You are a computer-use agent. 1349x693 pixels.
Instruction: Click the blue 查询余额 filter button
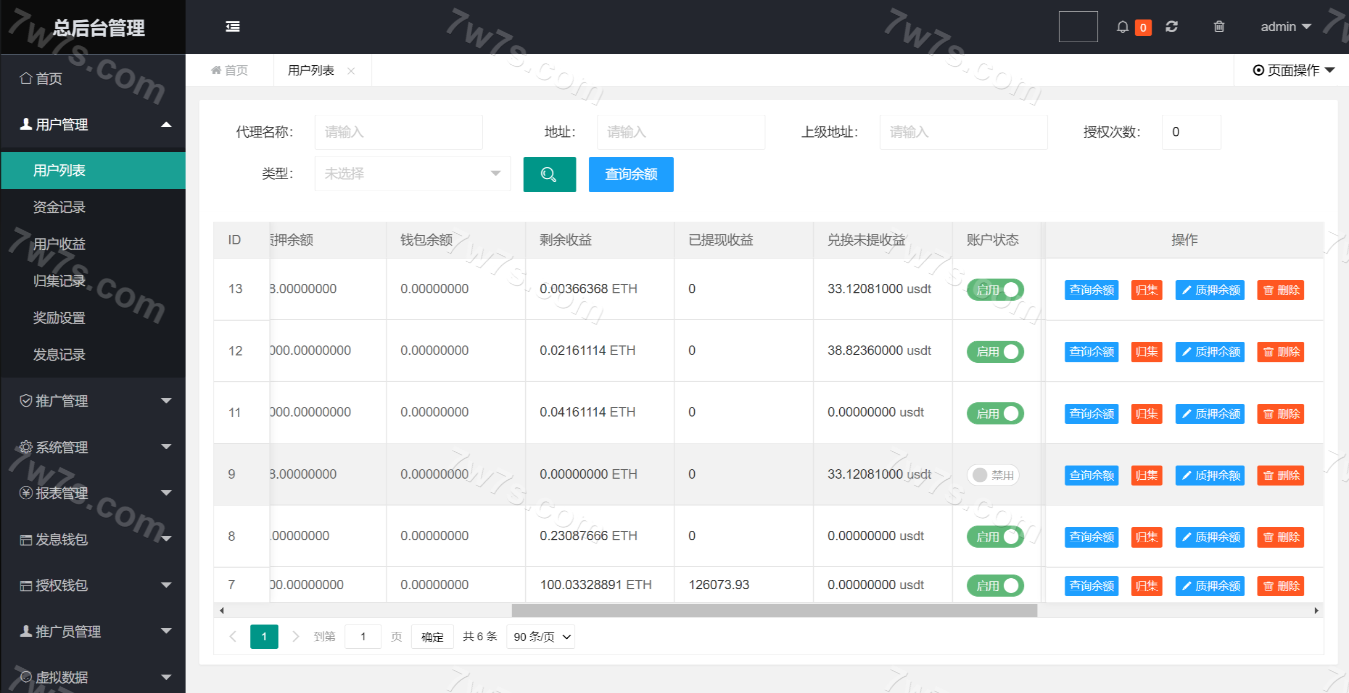(x=630, y=174)
